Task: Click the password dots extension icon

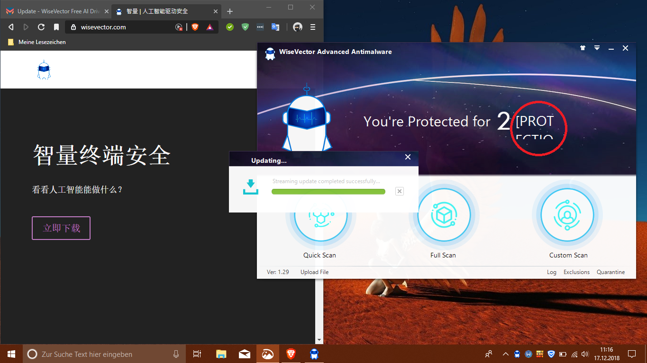Action: (260, 27)
